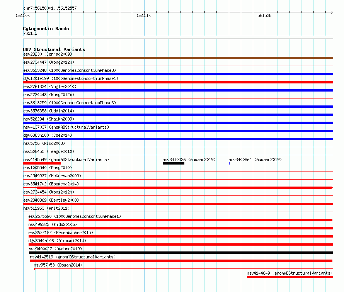Open esv2734448 (Wong2012b) variant label
Screen dimensions: 344x292
coord(49,95)
